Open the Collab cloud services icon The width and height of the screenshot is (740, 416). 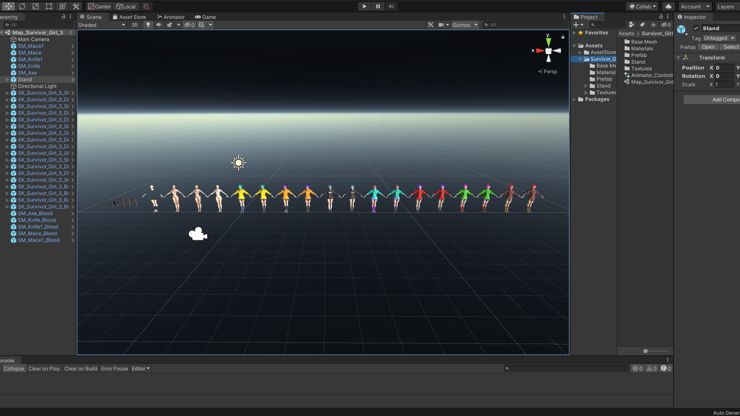[668, 6]
